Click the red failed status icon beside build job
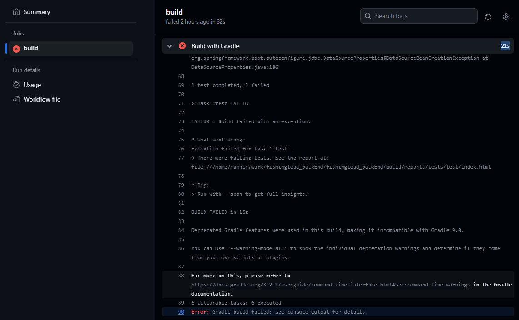The width and height of the screenshot is (519, 320). 16,48
